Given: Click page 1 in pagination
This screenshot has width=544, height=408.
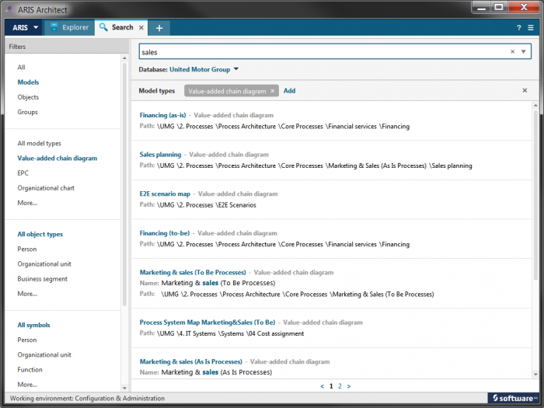Looking at the screenshot, I should pyautogui.click(x=331, y=386).
